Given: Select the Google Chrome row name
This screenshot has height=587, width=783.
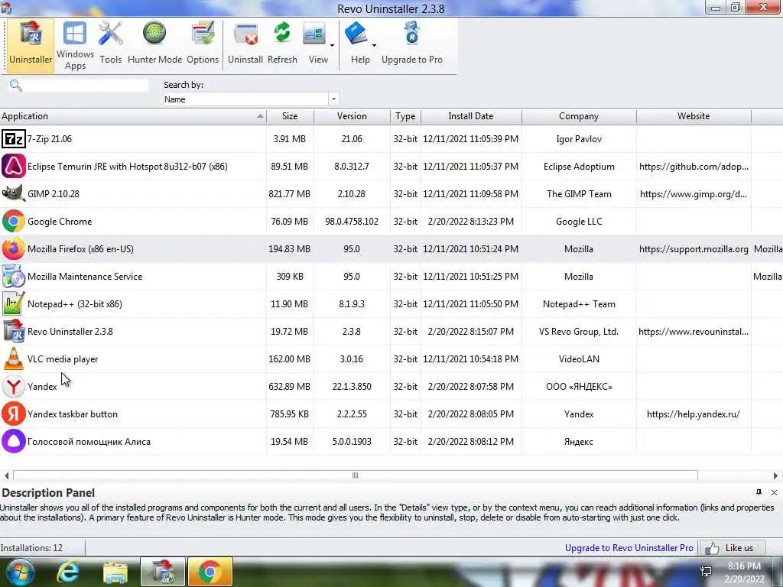Looking at the screenshot, I should pyautogui.click(x=60, y=221).
